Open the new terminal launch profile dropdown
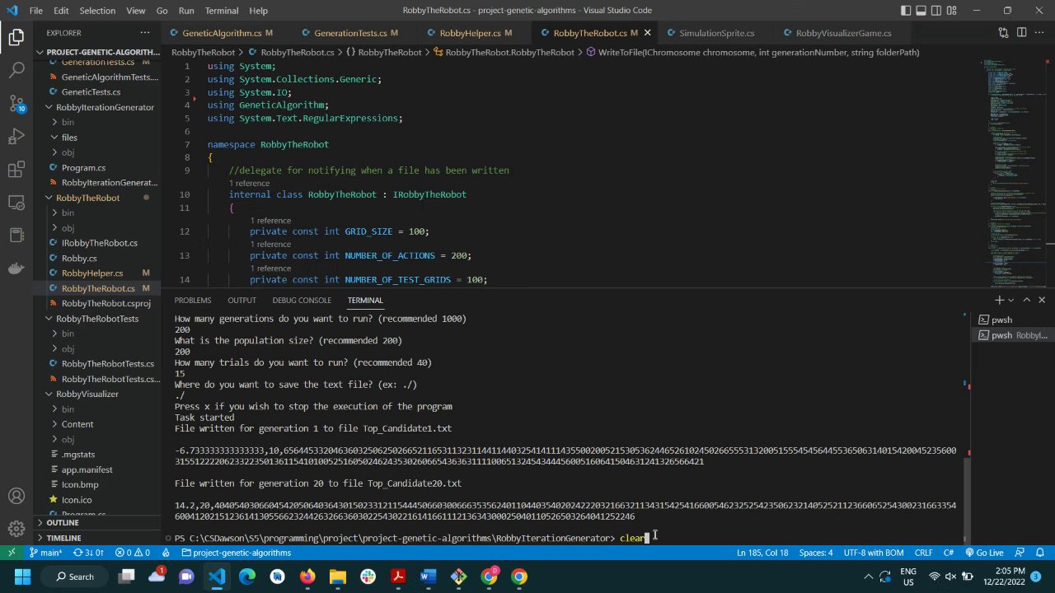 click(1011, 301)
